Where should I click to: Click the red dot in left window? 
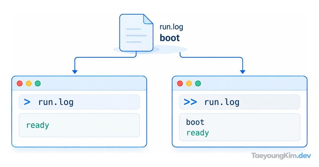coord(20,83)
